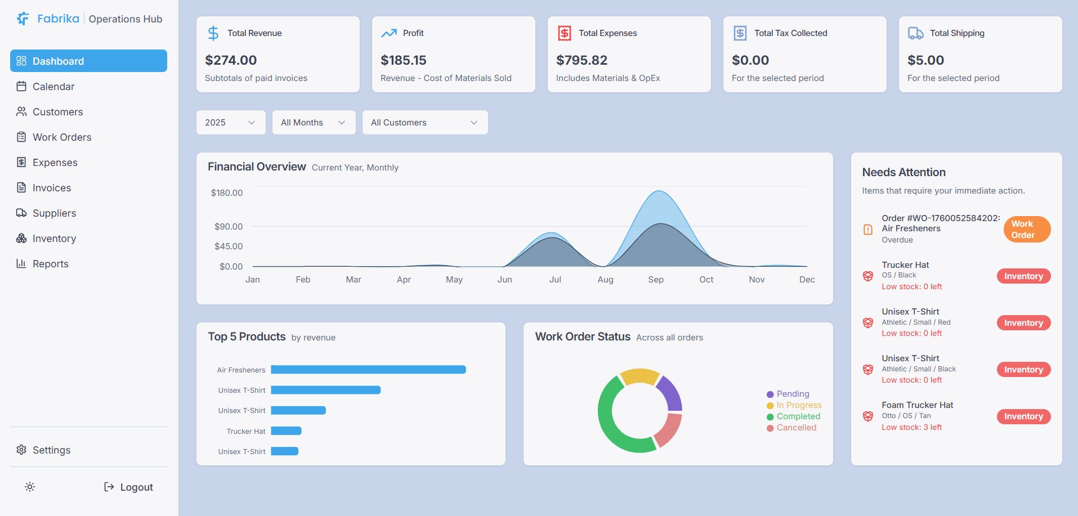Click the Air Fresheners revenue bar
Screen dimensions: 1078x516
369,370
